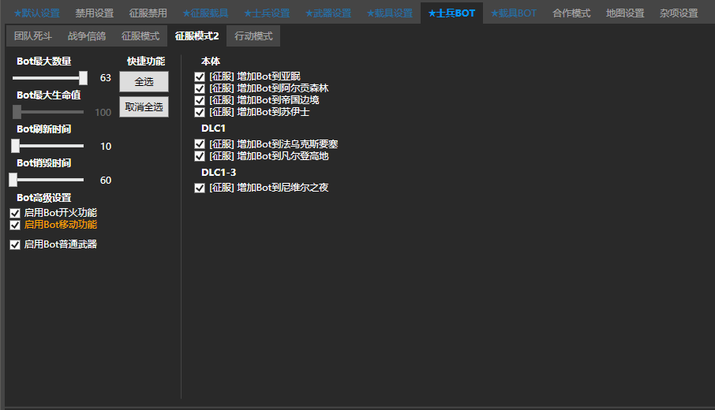Open the ★默认设置 tab
The height and width of the screenshot is (410, 715).
point(36,13)
